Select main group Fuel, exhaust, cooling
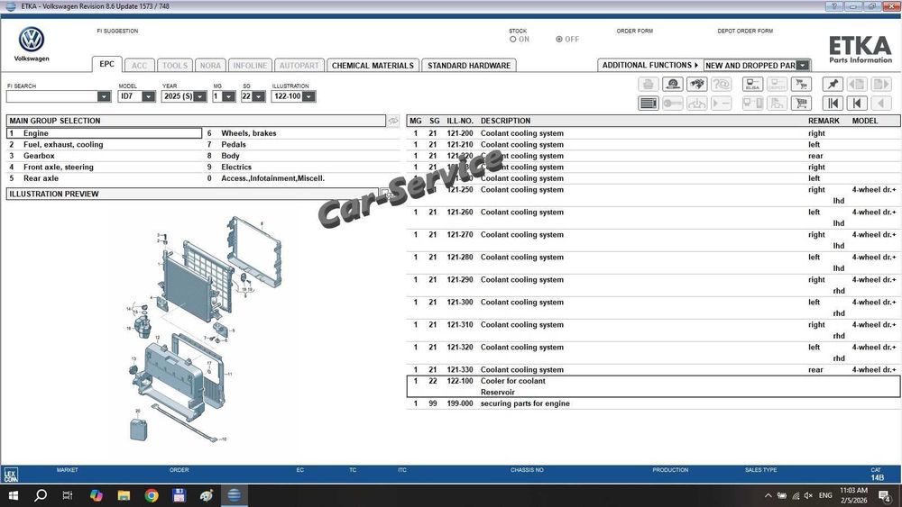This screenshot has width=902, height=507. click(104, 145)
